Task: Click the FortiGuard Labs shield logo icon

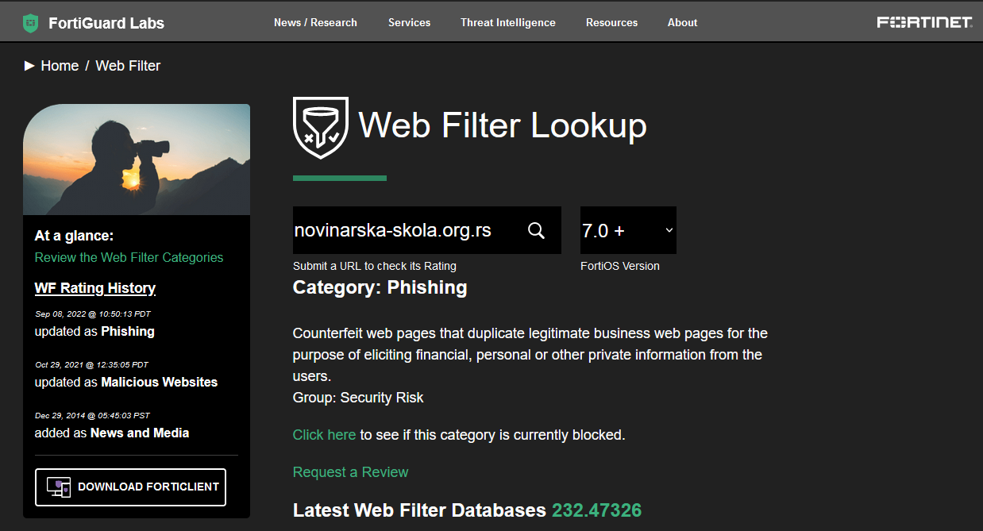Action: coord(31,23)
